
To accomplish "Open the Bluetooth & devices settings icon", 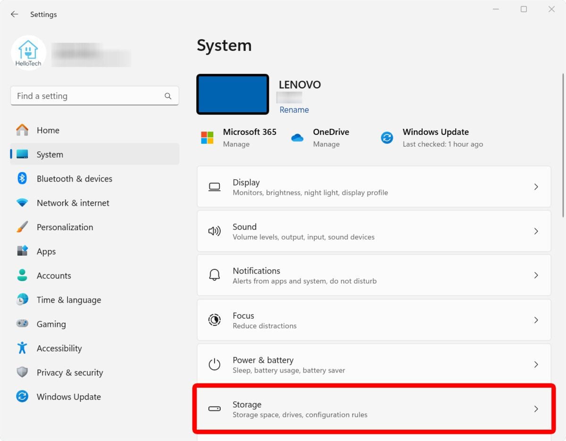I will click(23, 178).
